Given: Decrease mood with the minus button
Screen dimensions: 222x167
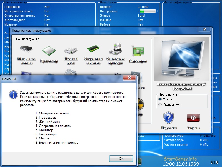Looking at the screenshot, I should coord(138,11).
